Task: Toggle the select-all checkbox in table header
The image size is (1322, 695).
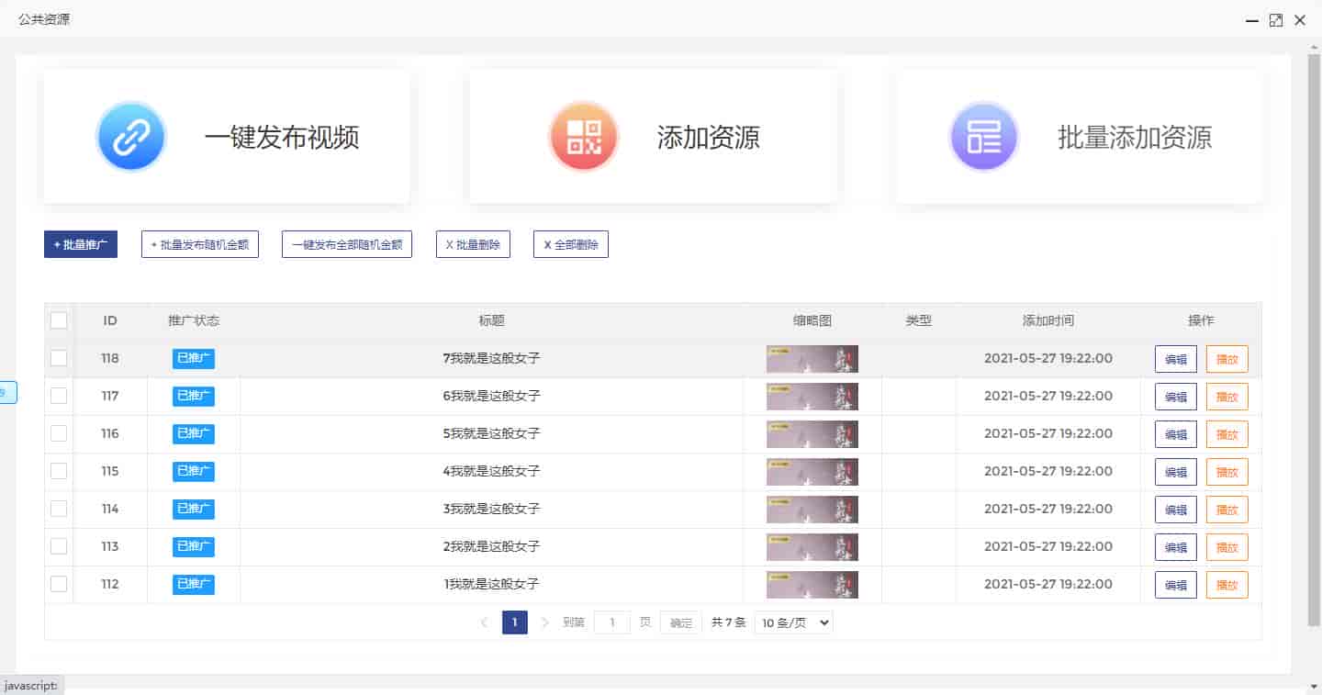Action: [59, 320]
